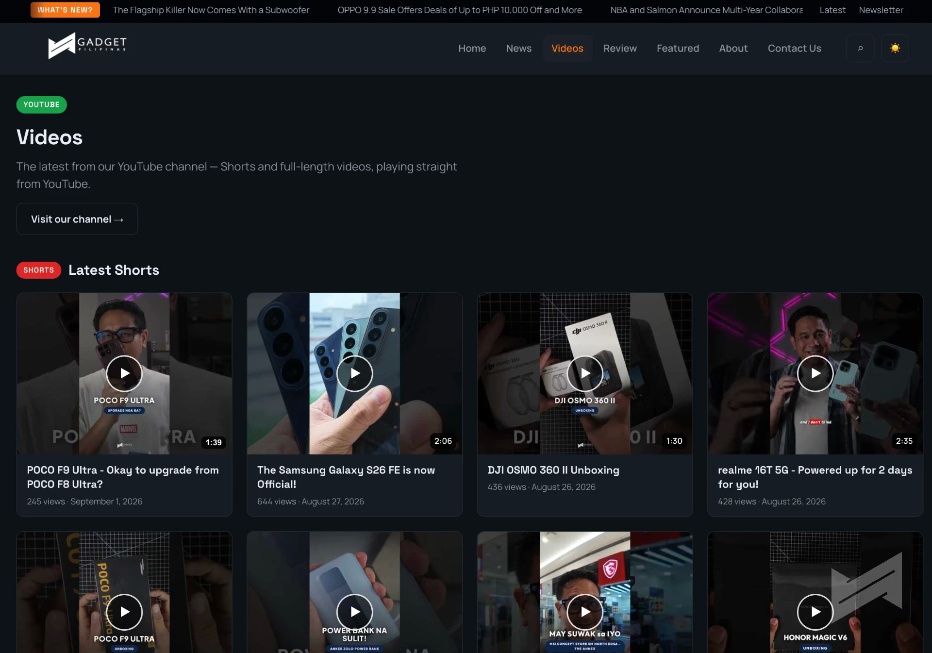The image size is (932, 653).
Task: Click the 1:39 duration badge
Action: (x=214, y=442)
